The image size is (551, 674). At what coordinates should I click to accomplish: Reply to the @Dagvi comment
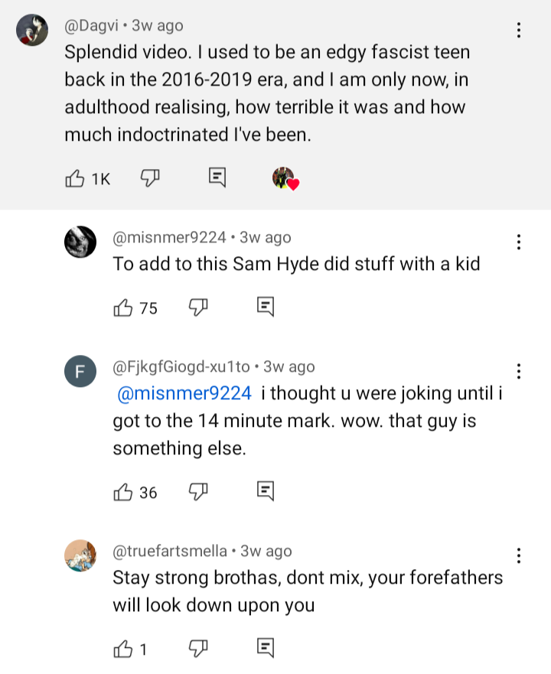click(217, 179)
